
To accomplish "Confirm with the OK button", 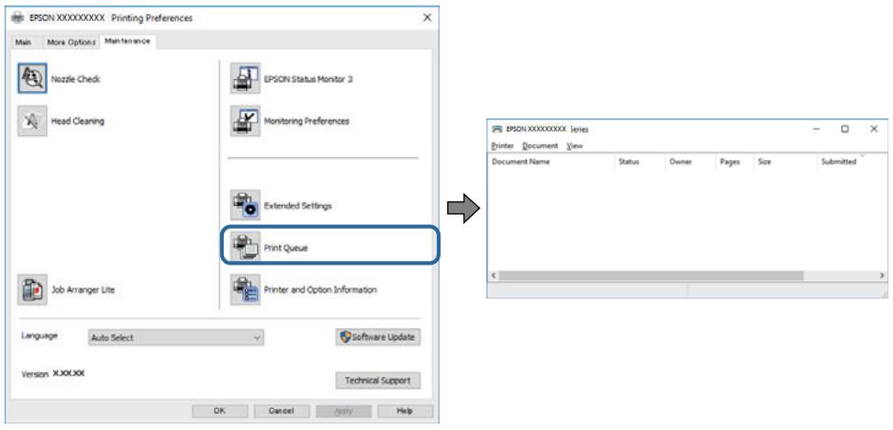I will 220,411.
